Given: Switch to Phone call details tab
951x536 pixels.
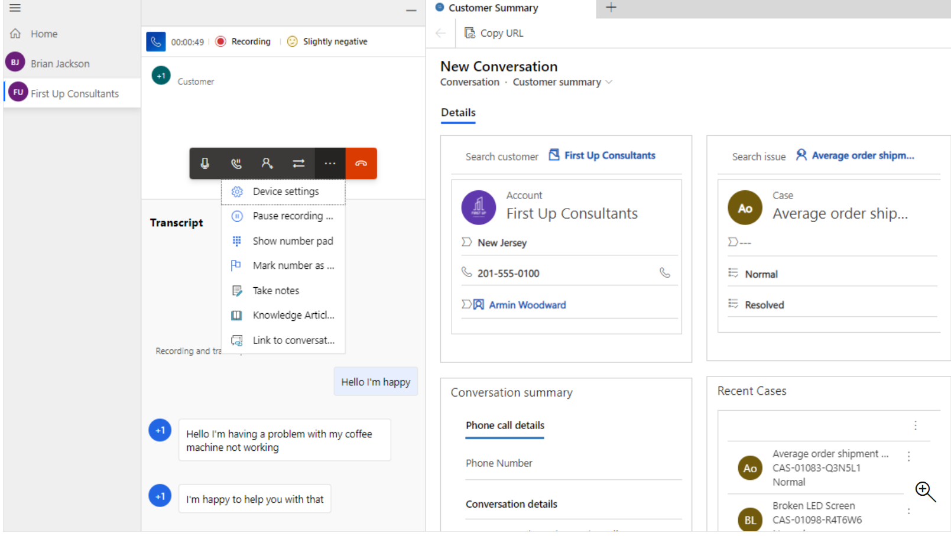Looking at the screenshot, I should pyautogui.click(x=505, y=425).
